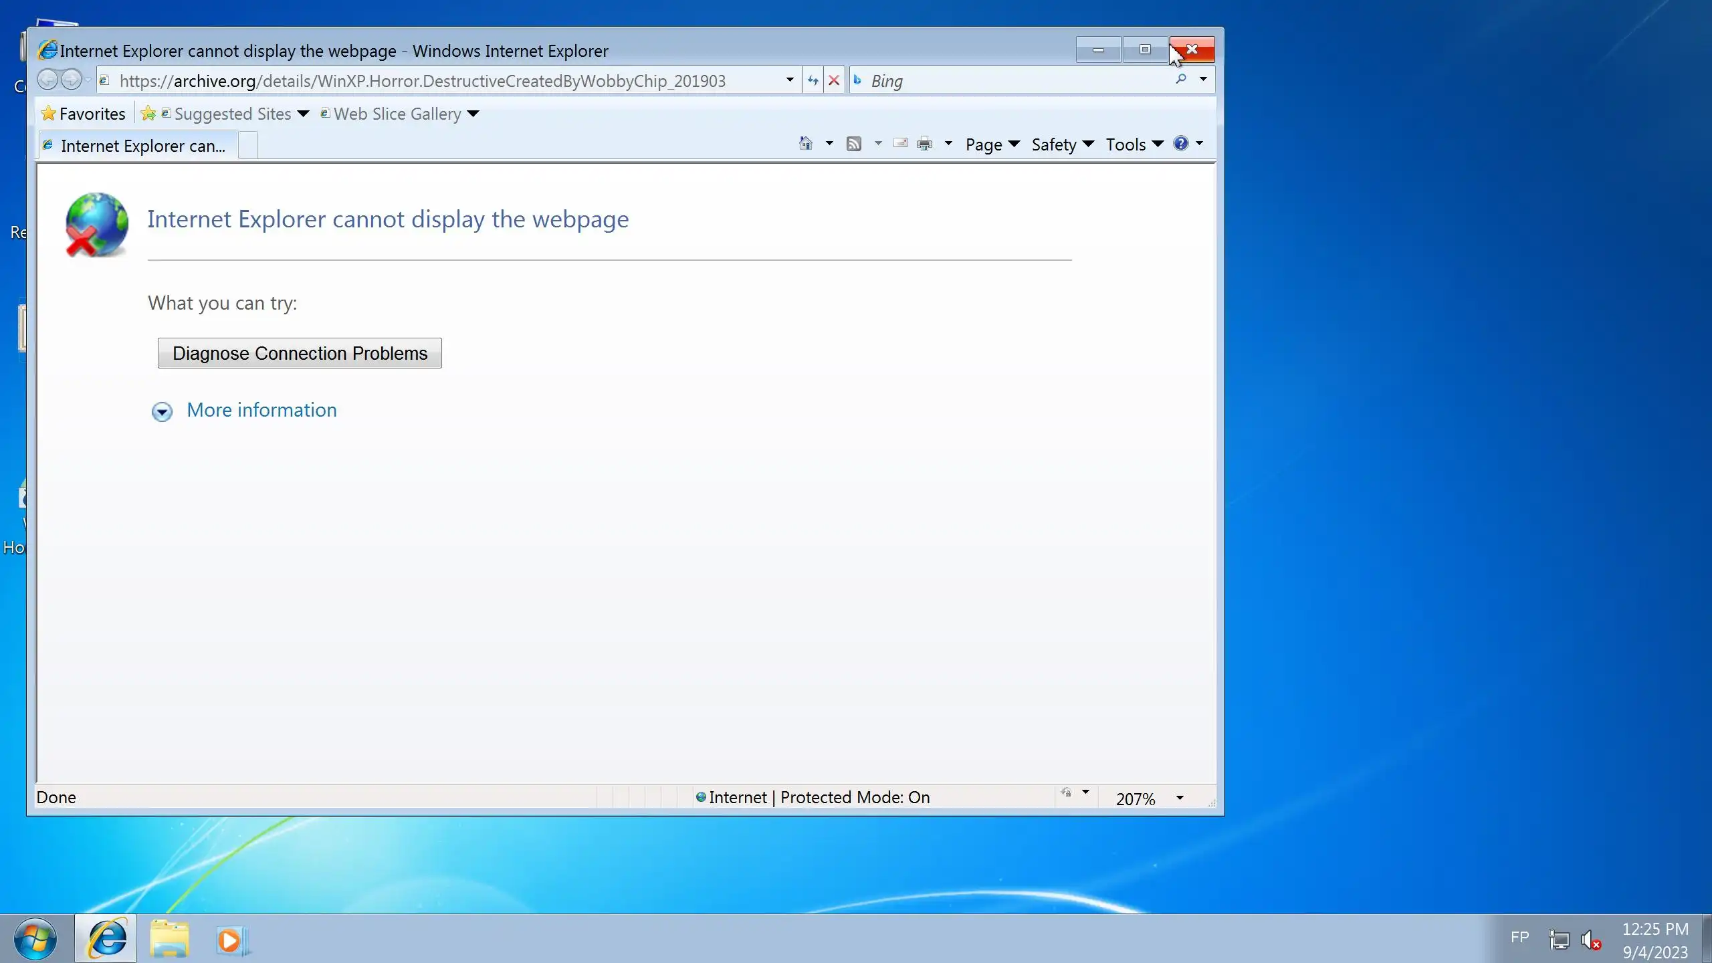Open the address bar history dropdown
The height and width of the screenshot is (963, 1712).
click(x=790, y=80)
